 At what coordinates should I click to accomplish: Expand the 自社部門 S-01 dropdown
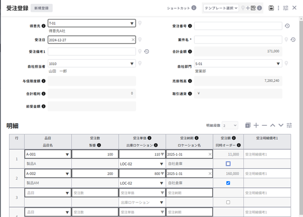point(278,64)
